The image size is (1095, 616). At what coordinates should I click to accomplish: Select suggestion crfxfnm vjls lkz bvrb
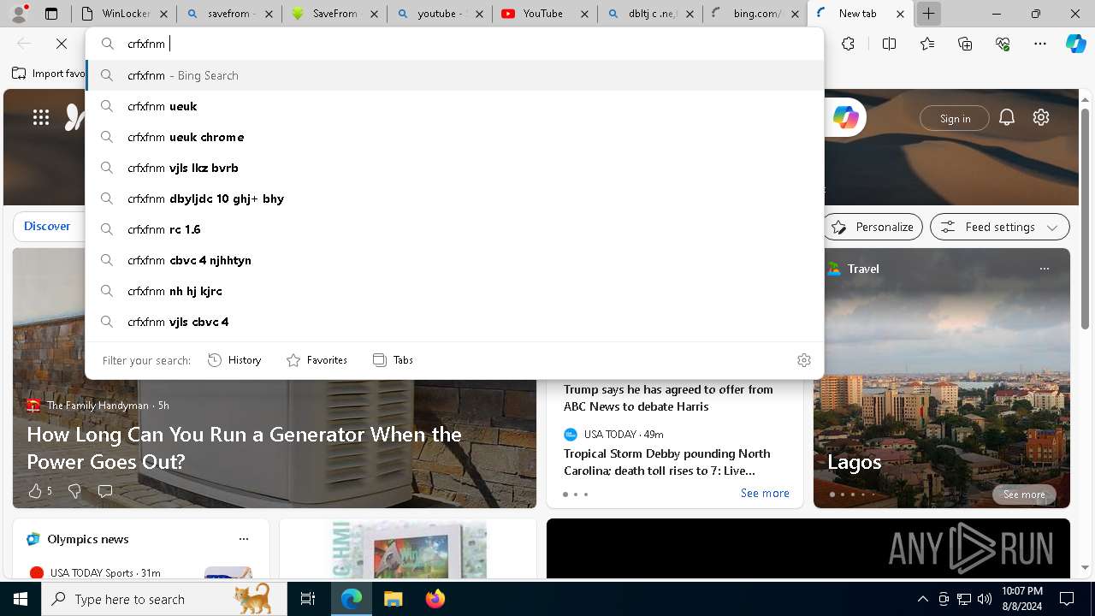[454, 168]
